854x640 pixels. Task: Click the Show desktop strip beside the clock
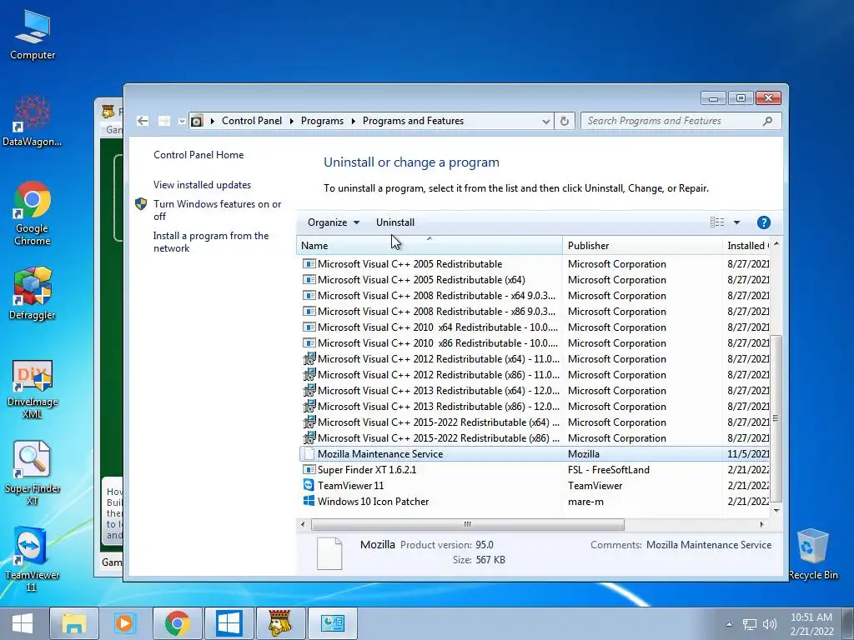(847, 623)
